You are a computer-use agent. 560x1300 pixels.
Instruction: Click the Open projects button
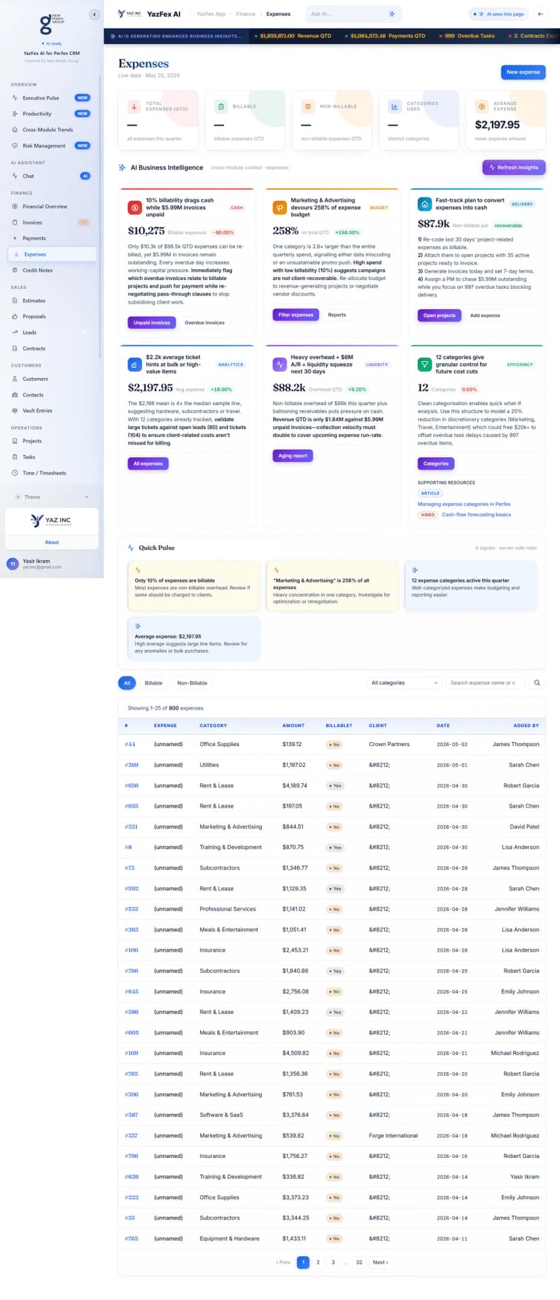440,315
